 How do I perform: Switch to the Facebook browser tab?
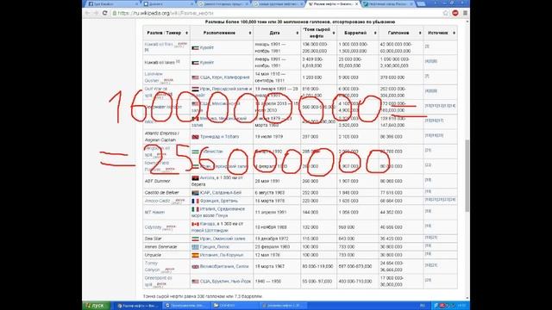[112, 3]
